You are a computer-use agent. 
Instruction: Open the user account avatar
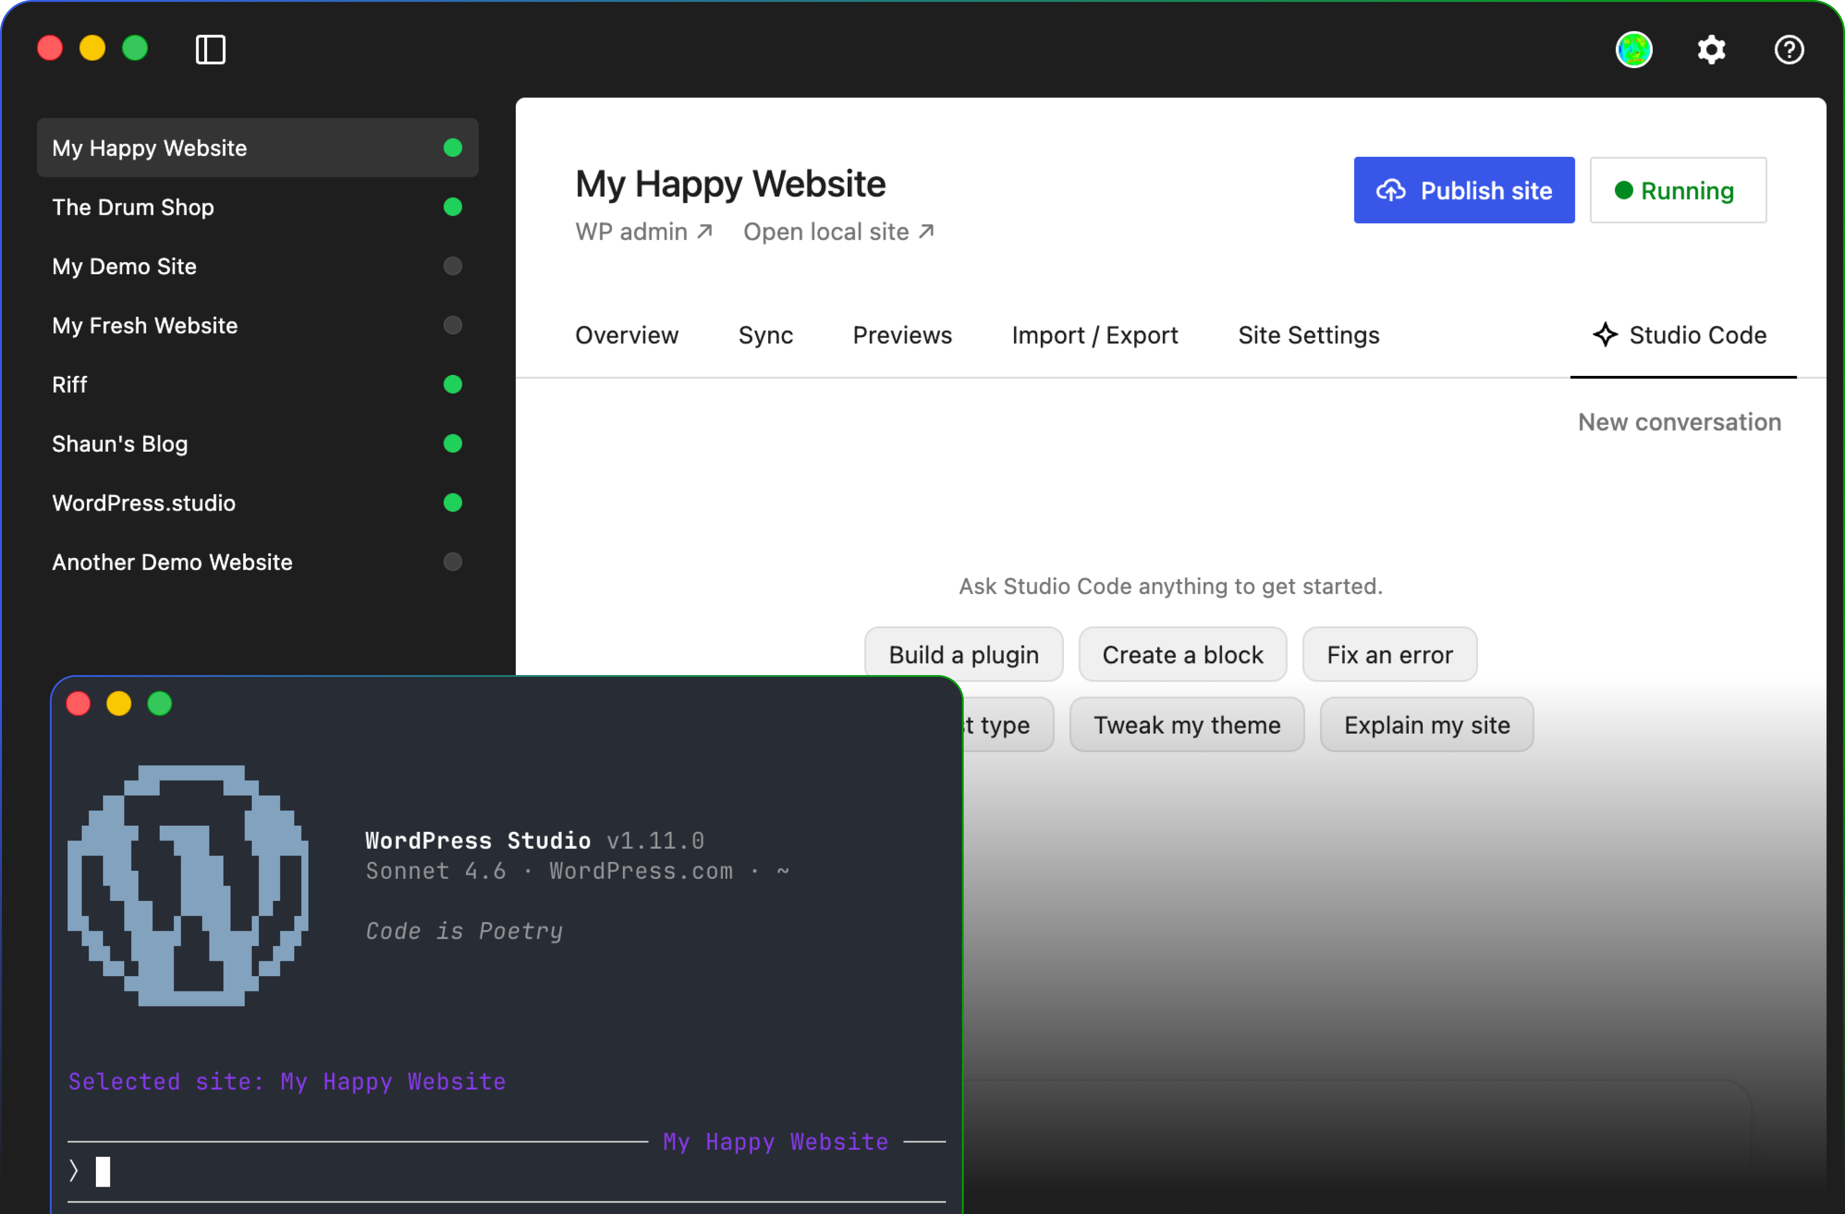(x=1634, y=49)
